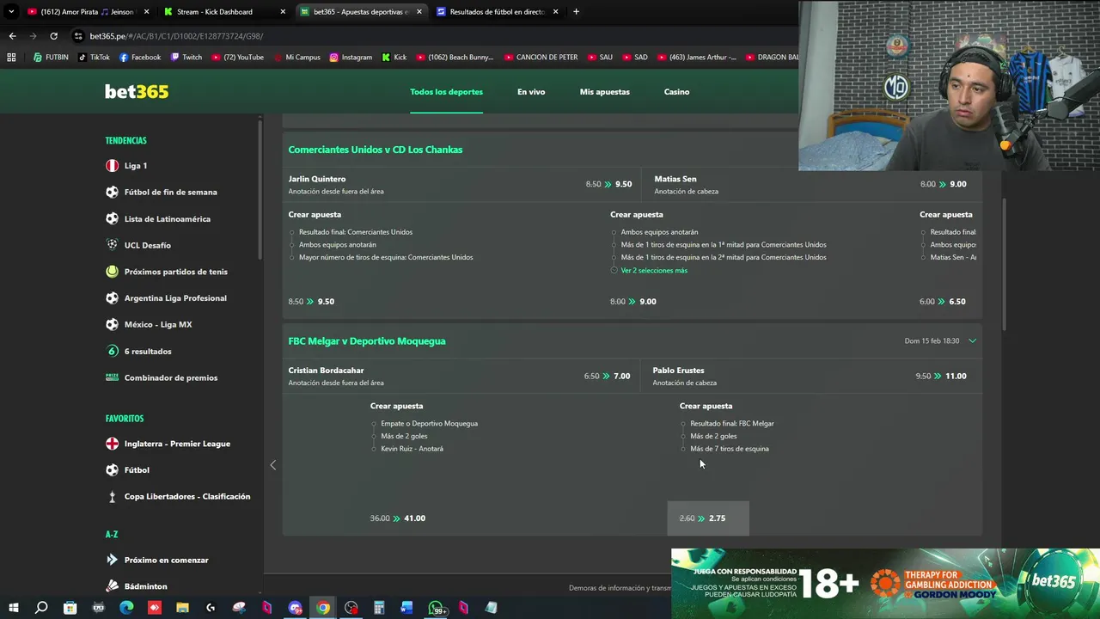Select the 2.75 Crear apuesta odds
Viewport: 1100px width, 619px height.
pos(708,518)
